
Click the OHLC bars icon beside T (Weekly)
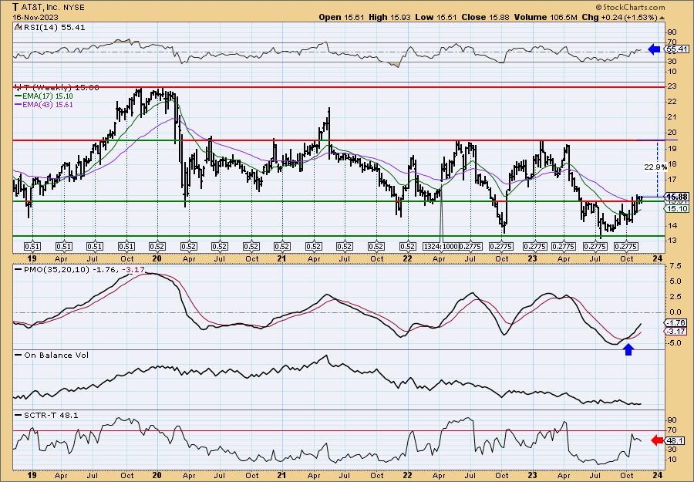click(18, 87)
